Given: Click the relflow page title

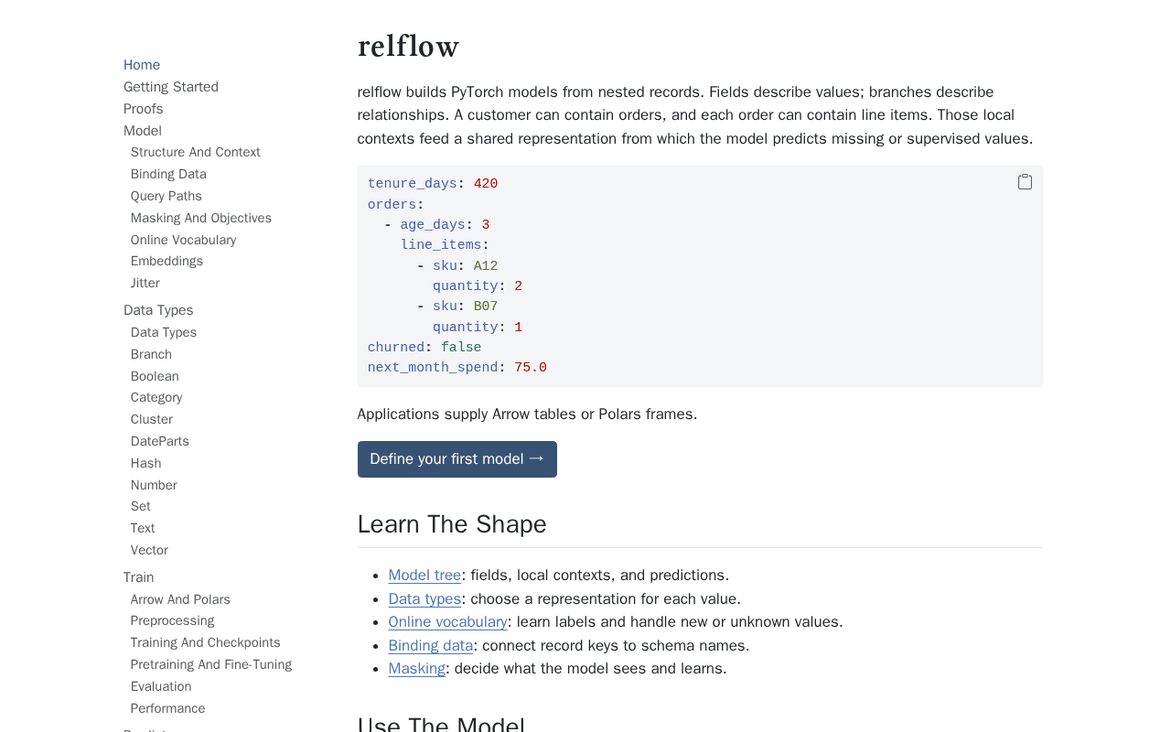Looking at the screenshot, I should click(x=408, y=46).
